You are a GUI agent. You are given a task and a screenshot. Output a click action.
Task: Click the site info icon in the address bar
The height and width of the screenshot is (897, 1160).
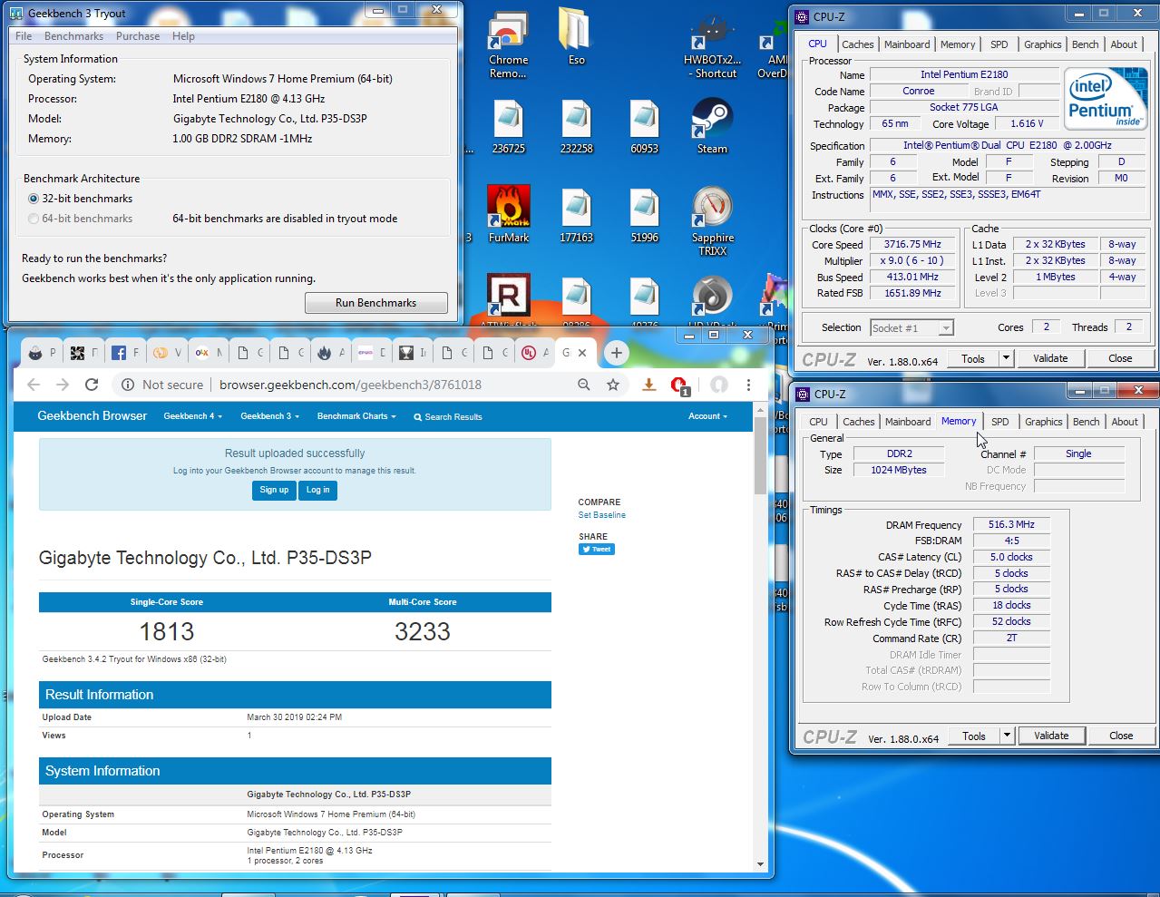[x=128, y=385]
